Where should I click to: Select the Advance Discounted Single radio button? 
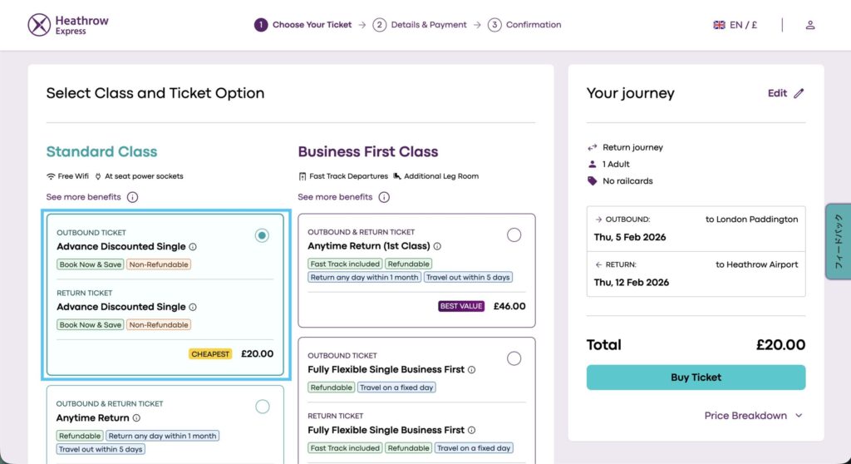point(262,235)
